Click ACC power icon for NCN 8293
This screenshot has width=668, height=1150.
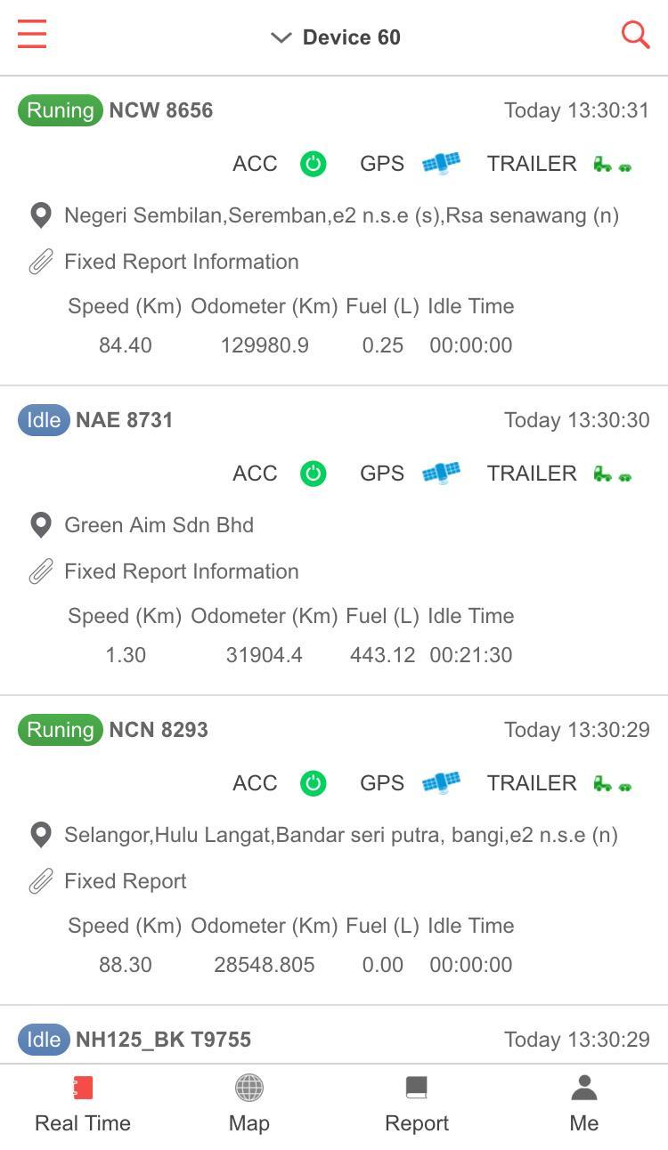coord(313,783)
